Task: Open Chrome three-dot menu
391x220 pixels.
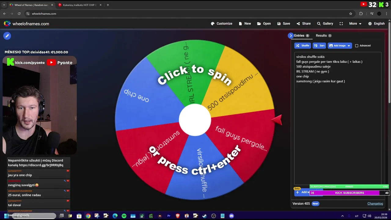Action: [386, 13]
